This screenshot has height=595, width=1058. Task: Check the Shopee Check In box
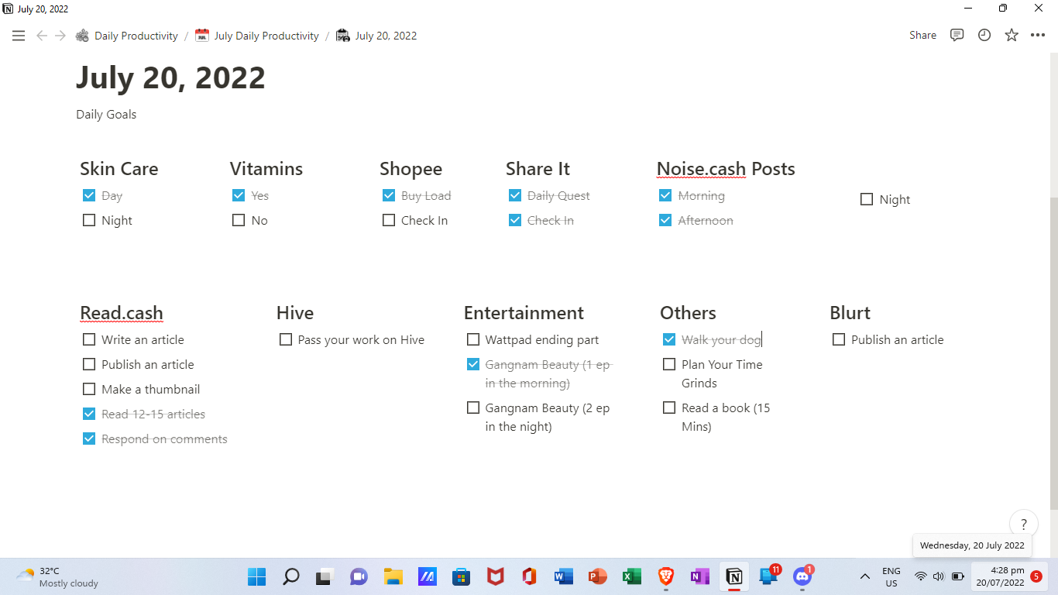(389, 220)
